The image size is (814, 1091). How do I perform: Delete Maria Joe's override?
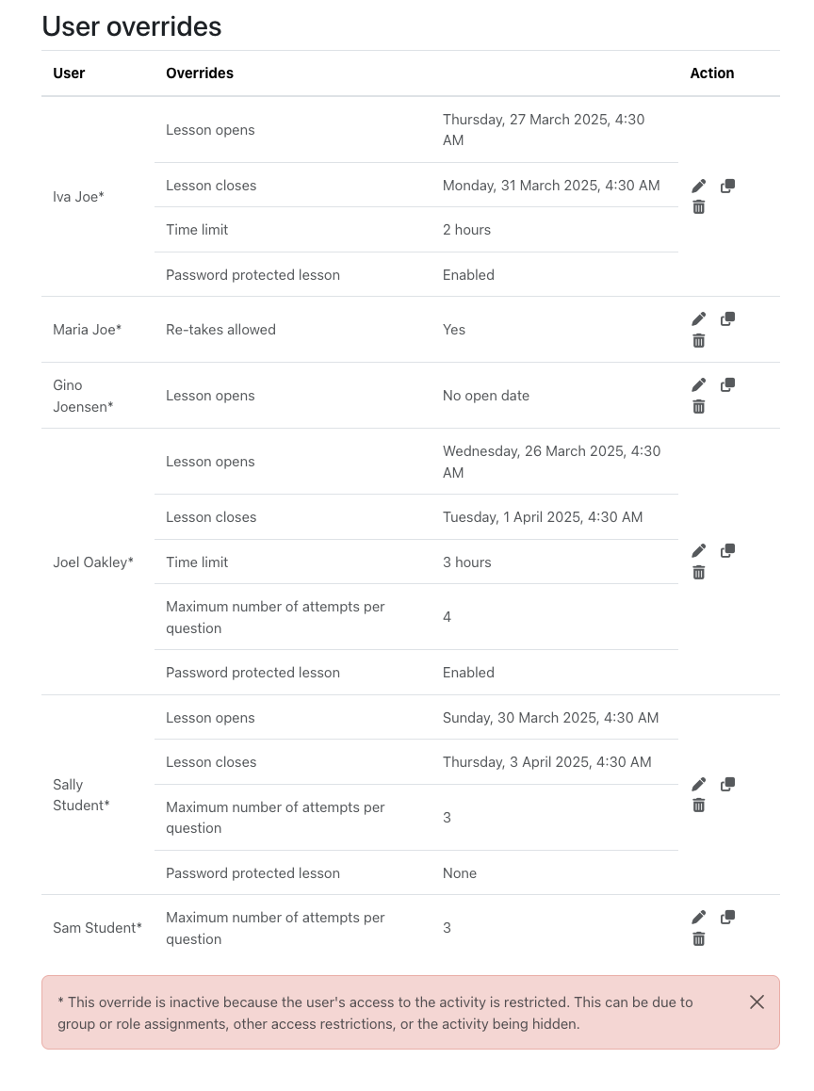tap(698, 340)
